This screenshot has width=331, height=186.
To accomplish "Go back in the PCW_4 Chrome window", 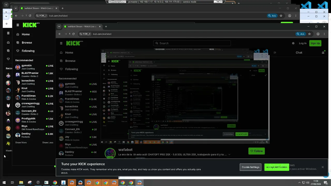I will [60, 34].
